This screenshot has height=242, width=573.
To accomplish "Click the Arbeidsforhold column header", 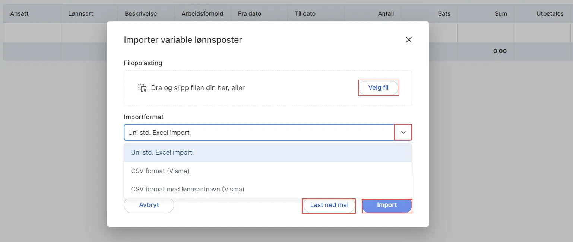I will coord(202,13).
